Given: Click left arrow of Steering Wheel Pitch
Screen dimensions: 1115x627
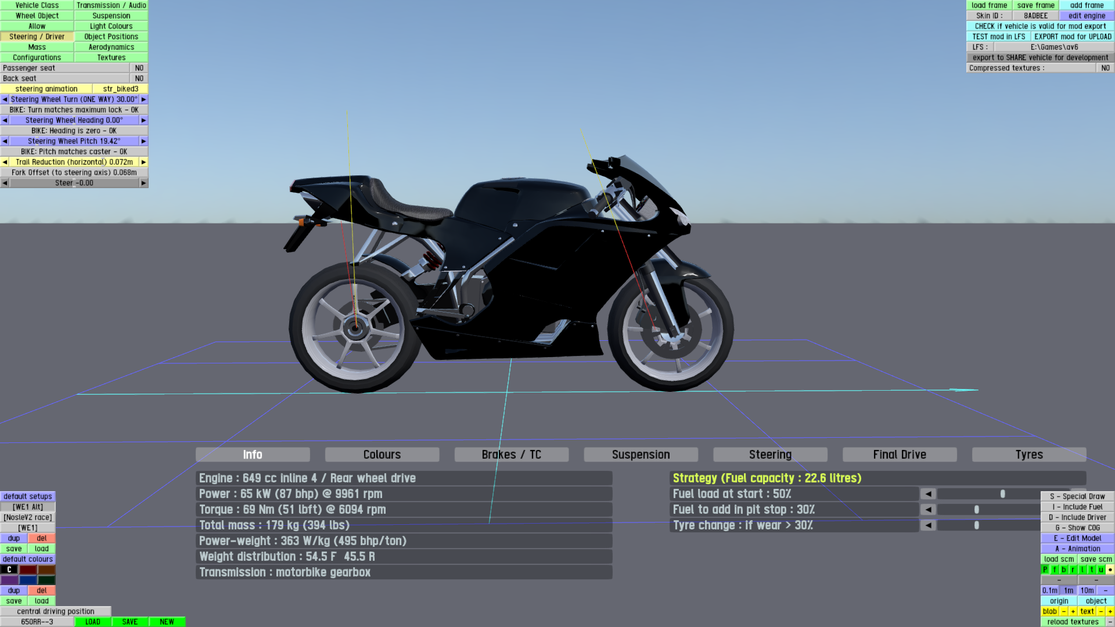Looking at the screenshot, I should 5,141.
